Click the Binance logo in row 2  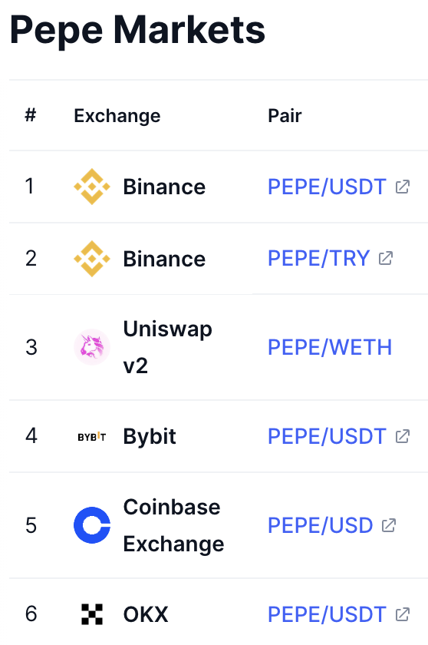click(x=92, y=258)
